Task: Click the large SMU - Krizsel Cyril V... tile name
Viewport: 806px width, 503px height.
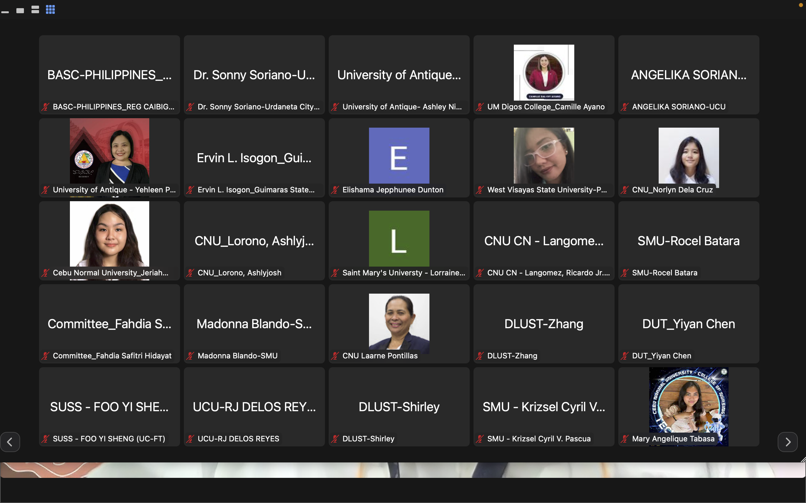Action: 544,407
